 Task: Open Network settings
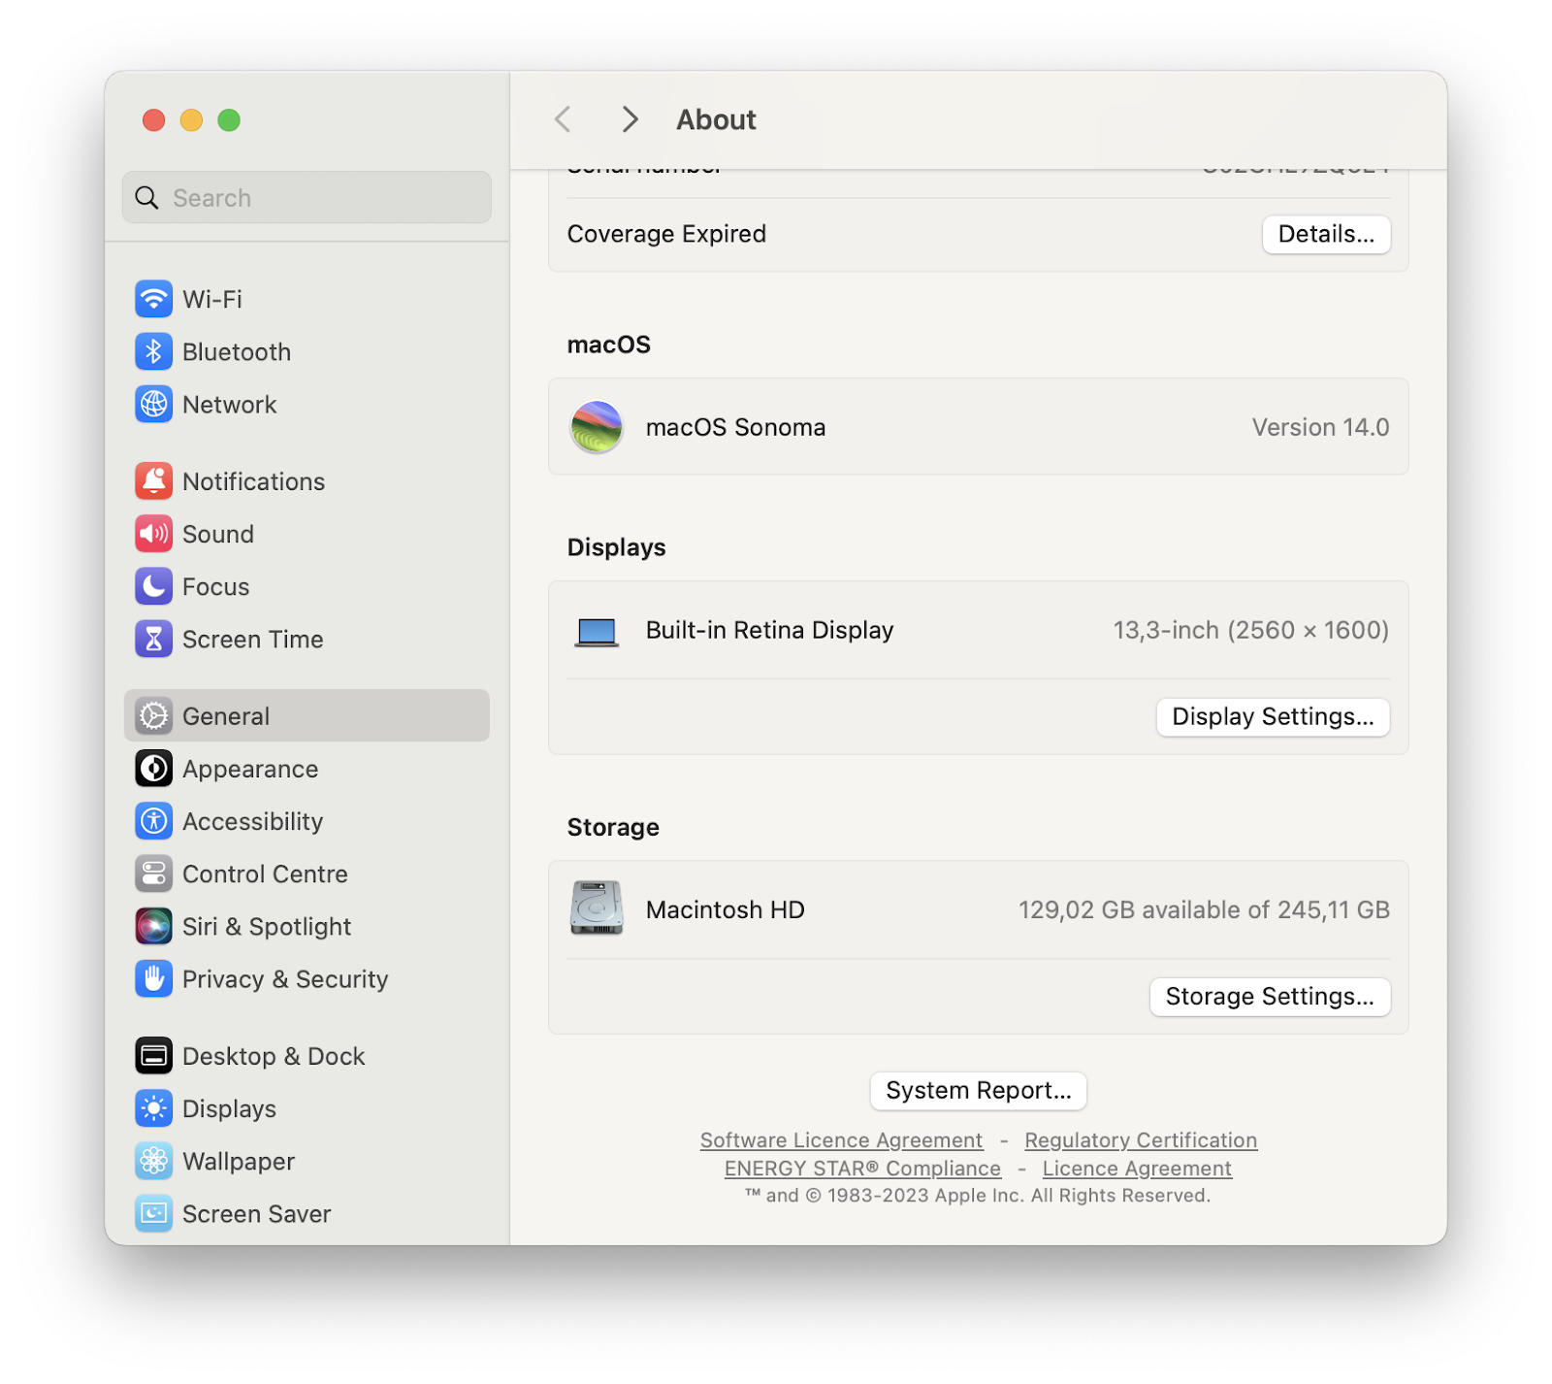(153, 405)
